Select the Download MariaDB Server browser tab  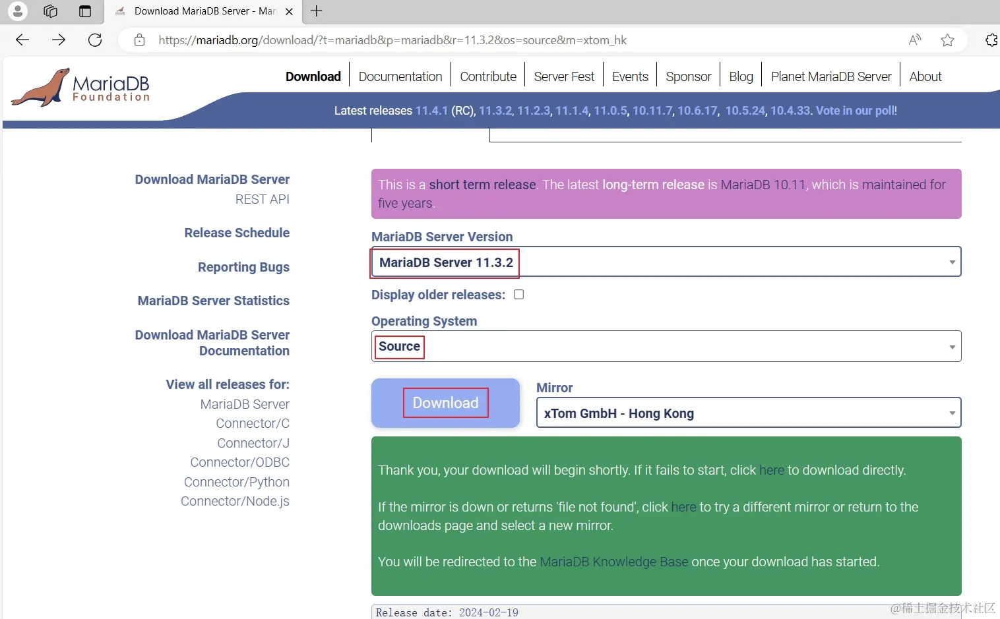click(204, 11)
